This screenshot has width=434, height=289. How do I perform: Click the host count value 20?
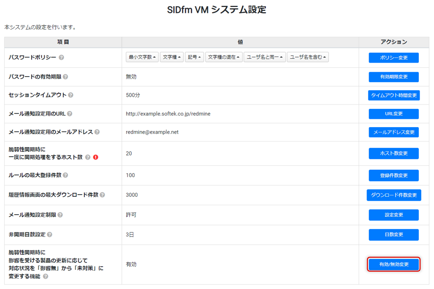129,154
